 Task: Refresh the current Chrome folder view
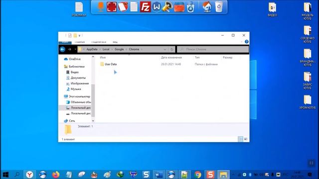[172, 49]
